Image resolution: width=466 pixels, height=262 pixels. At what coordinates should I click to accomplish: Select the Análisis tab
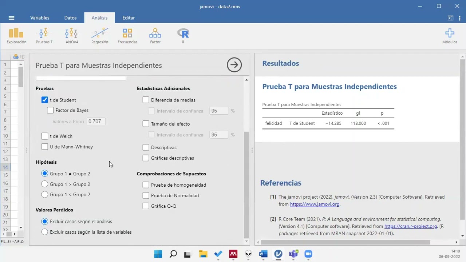click(99, 18)
